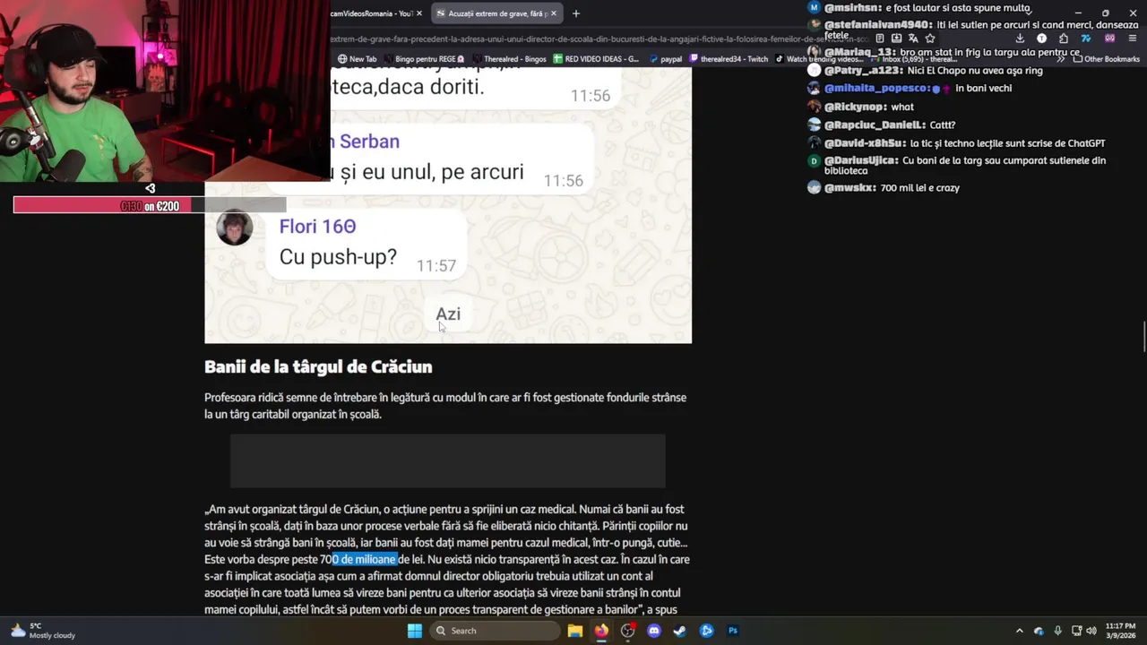Screen dimensions: 1147x645
Task: Click the blue extension icon in toolbar
Action: tap(1086, 39)
